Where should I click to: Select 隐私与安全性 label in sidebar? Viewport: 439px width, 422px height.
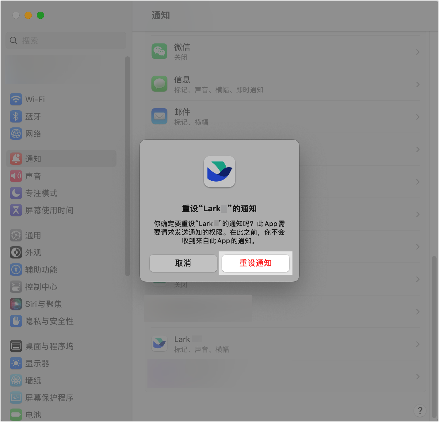pos(49,321)
